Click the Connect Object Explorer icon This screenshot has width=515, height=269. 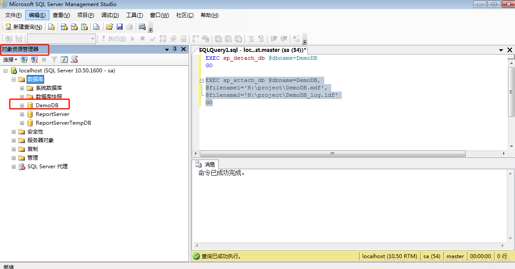pos(24,59)
